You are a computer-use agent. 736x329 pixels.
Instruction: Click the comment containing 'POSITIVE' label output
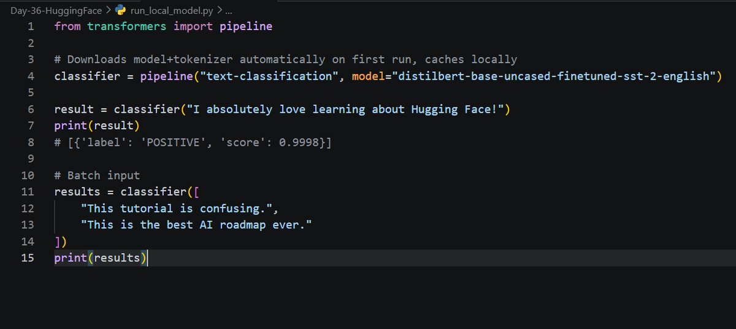(193, 142)
